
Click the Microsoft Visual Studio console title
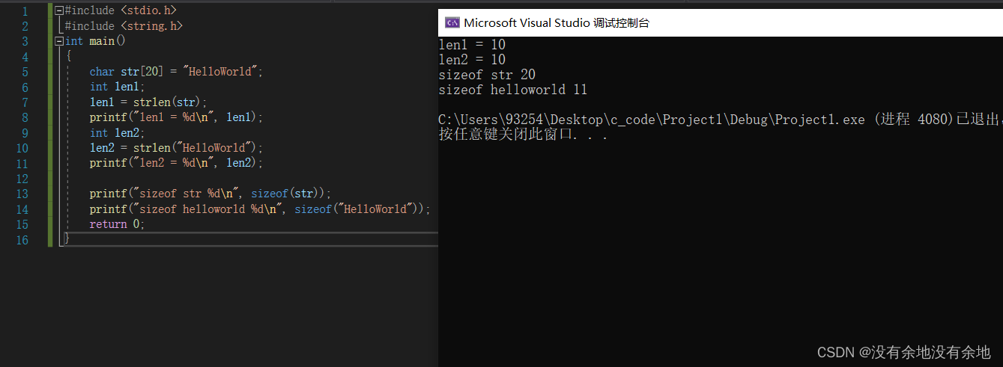[x=557, y=23]
